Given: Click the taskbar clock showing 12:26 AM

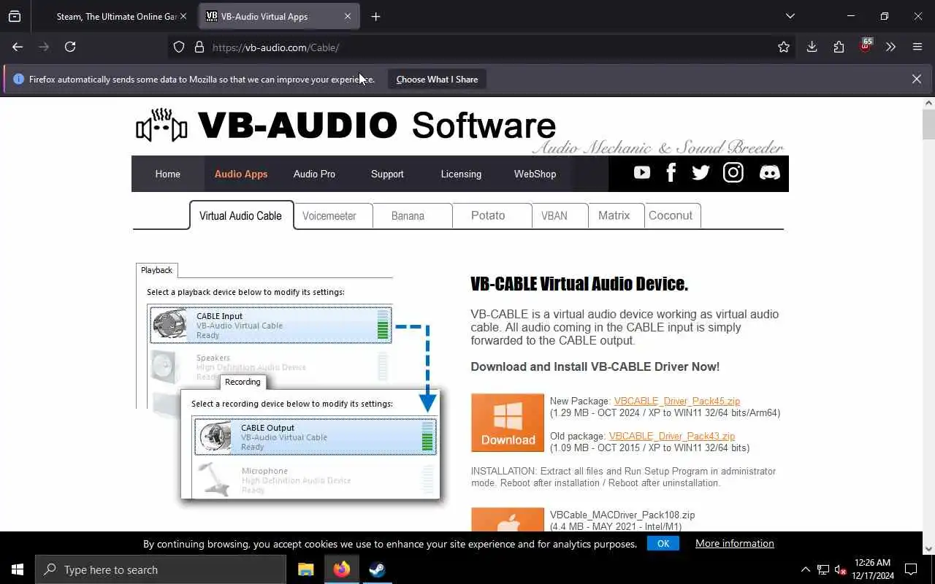Looking at the screenshot, I should click(872, 569).
